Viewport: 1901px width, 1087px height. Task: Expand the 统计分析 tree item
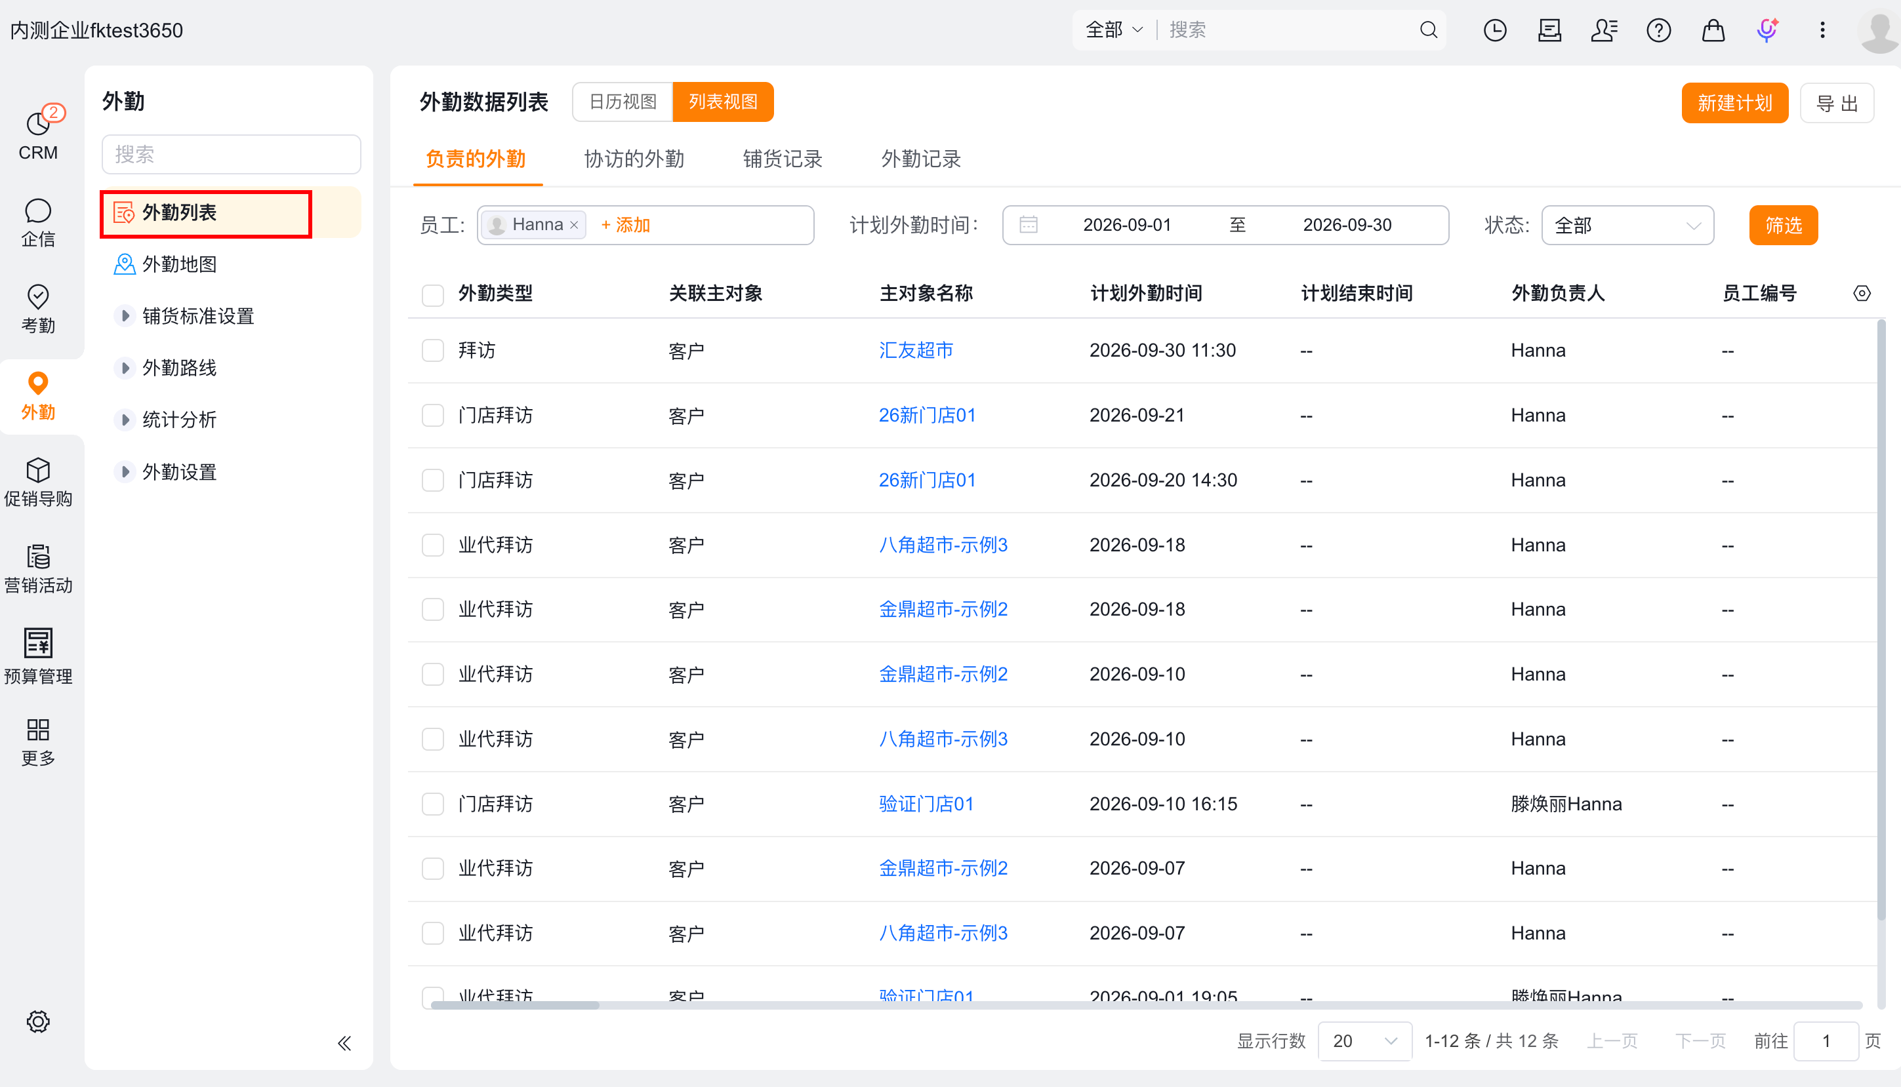(125, 420)
